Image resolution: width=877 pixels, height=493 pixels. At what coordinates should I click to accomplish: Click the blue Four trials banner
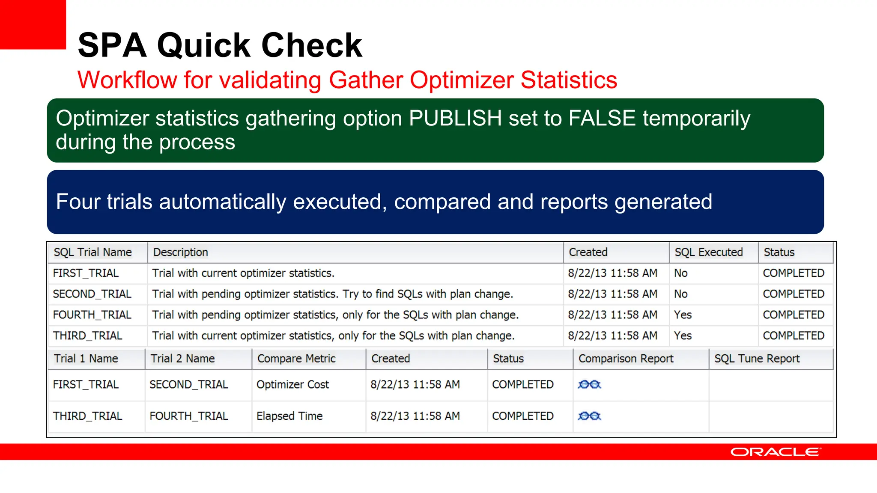pos(435,202)
